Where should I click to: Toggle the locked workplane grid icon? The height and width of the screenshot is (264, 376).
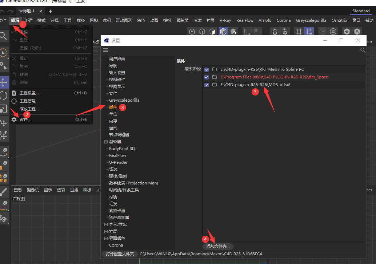pyautogui.click(x=309, y=32)
